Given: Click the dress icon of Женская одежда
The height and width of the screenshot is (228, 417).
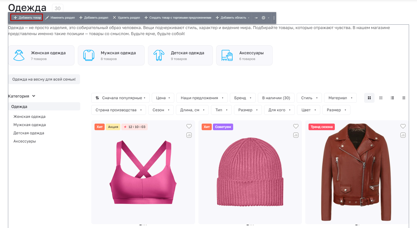Looking at the screenshot, I should point(19,55).
